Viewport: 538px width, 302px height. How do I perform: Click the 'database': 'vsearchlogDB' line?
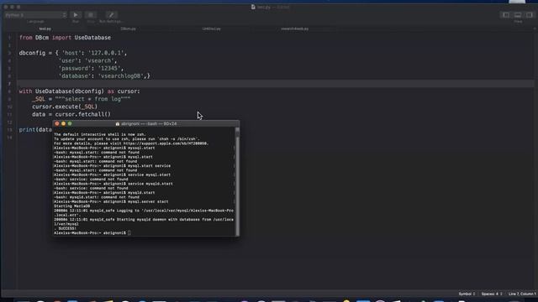104,76
